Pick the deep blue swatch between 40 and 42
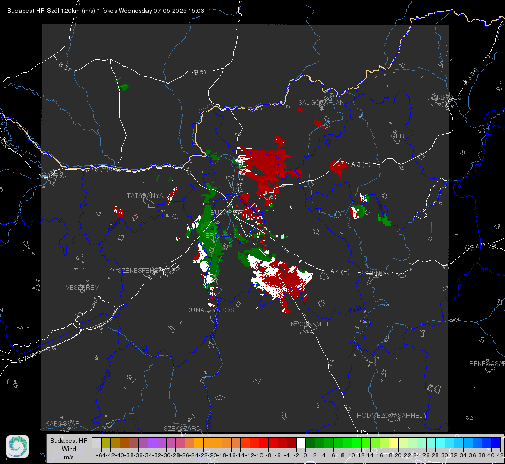 pyautogui.click(x=496, y=443)
